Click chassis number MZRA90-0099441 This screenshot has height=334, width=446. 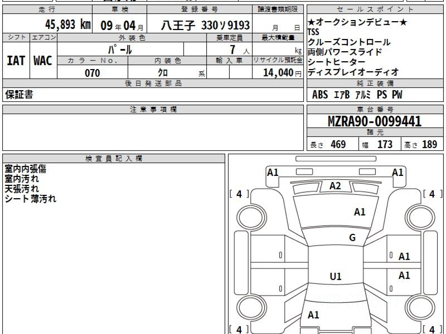[x=375, y=121]
